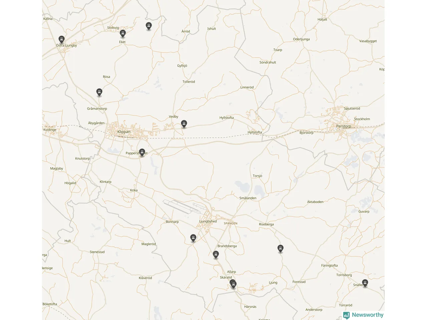The width and height of the screenshot is (427, 320).
Task: Click the Newsworthy chart logo icon
Action: point(347,315)
